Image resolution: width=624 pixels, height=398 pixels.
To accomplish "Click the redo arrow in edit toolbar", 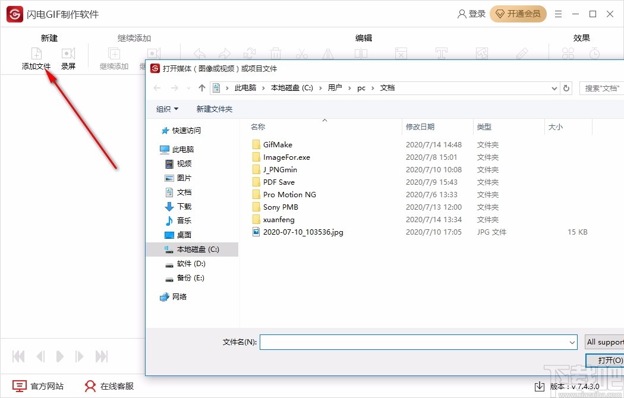I will (x=225, y=53).
